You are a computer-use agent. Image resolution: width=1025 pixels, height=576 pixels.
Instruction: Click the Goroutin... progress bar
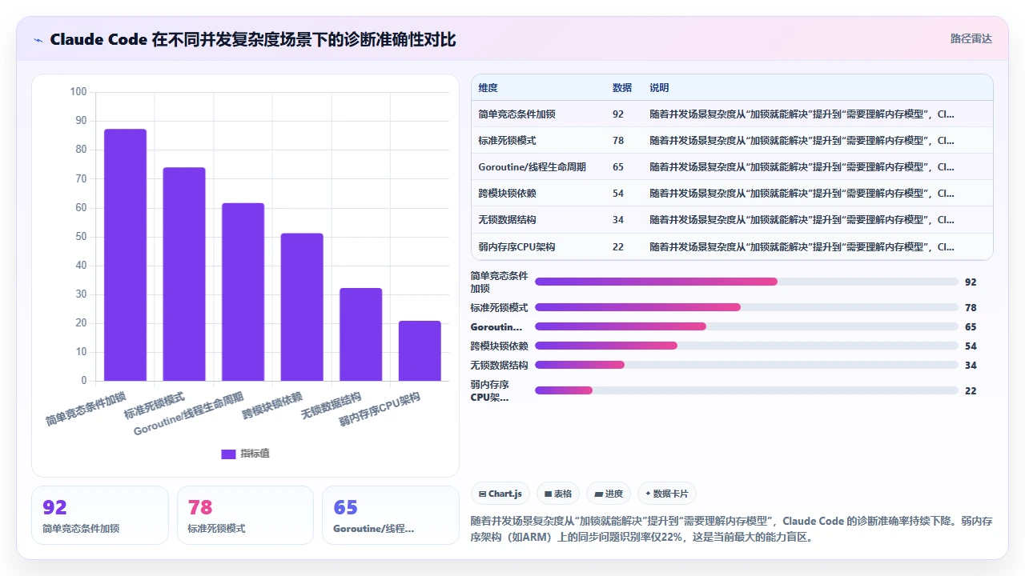pos(746,326)
